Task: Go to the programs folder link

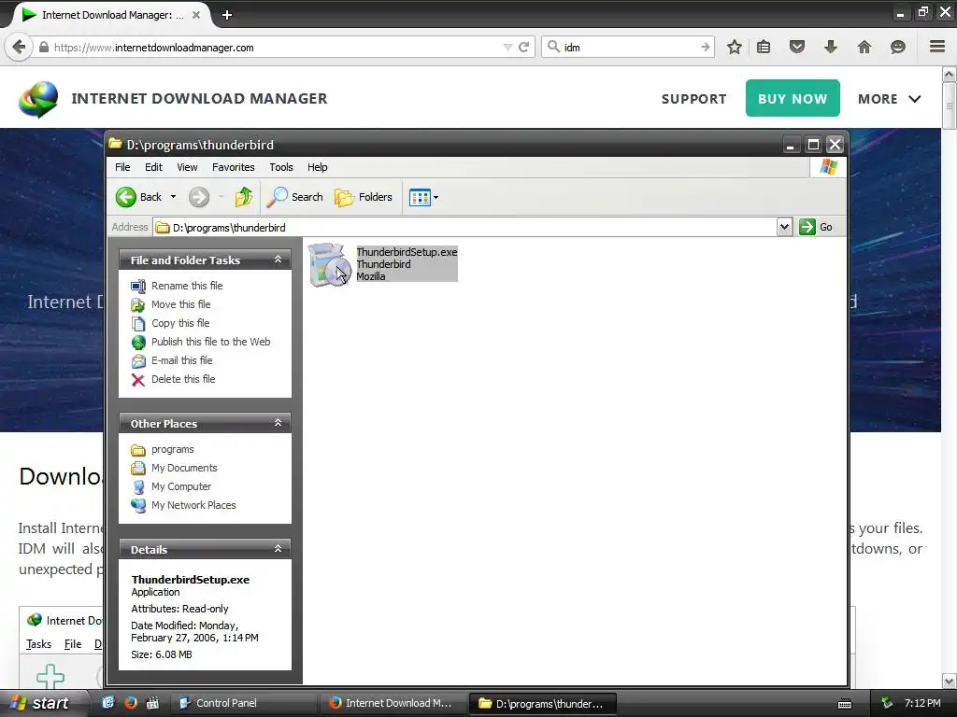Action: tap(172, 449)
